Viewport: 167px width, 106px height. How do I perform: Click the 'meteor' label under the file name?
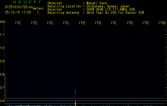[38, 8]
